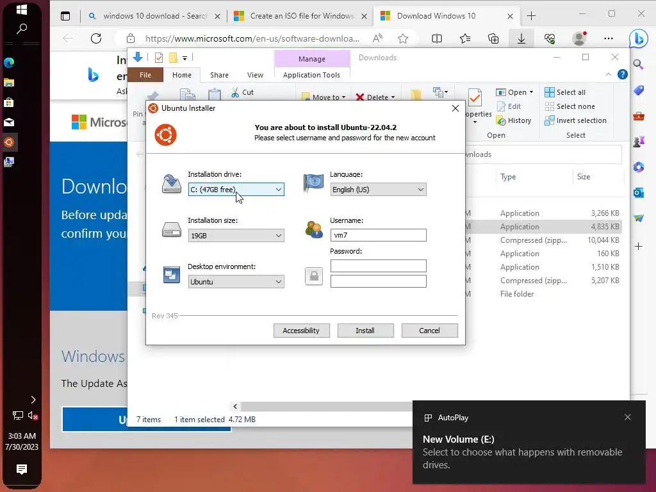656x492 pixels.
Task: Switch to the View ribbon tab
Action: click(255, 75)
